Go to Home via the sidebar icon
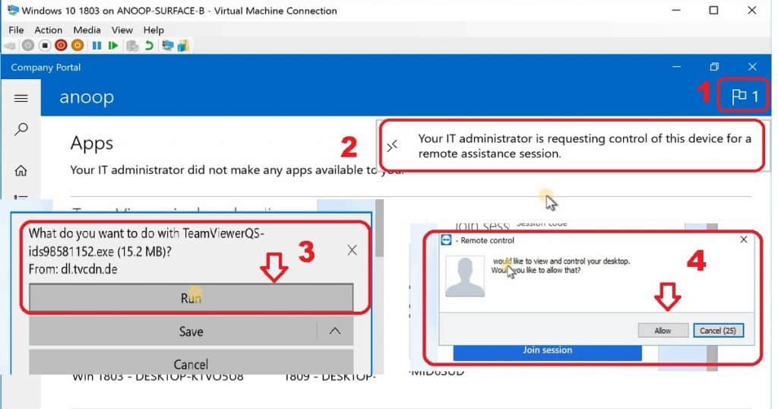The width and height of the screenshot is (778, 409). (21, 170)
